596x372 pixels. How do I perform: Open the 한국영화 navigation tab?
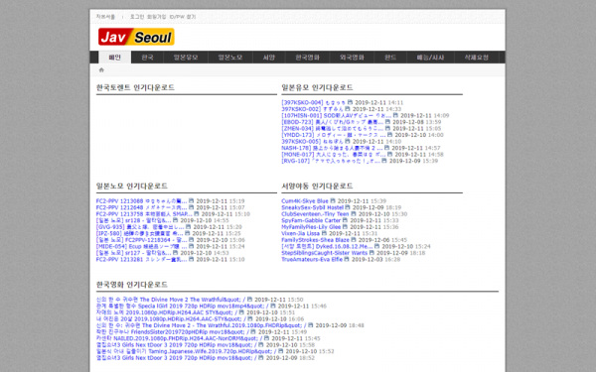[308, 58]
